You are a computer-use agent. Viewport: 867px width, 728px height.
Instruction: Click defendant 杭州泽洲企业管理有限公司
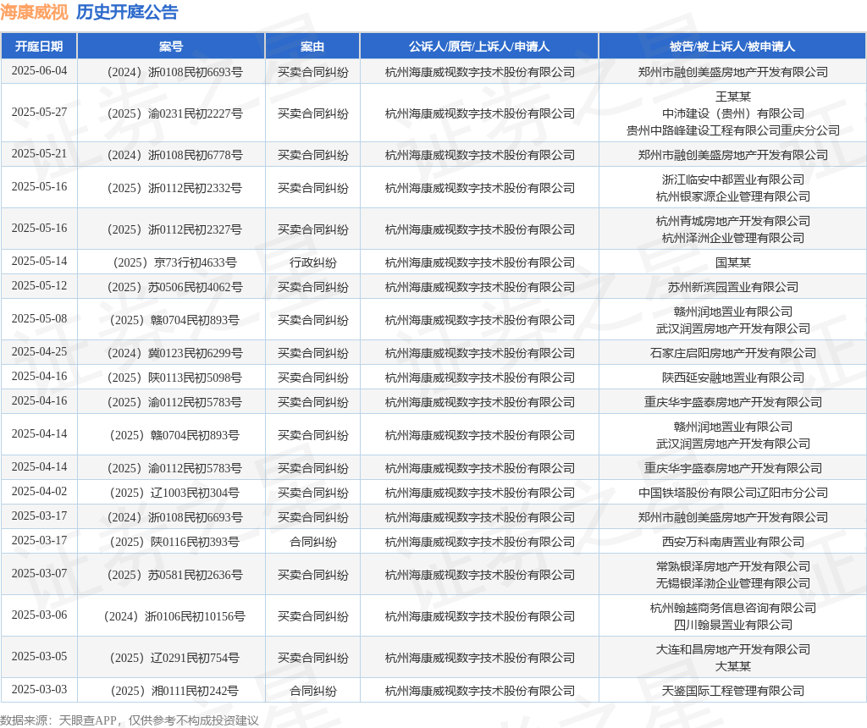pyautogui.click(x=732, y=238)
